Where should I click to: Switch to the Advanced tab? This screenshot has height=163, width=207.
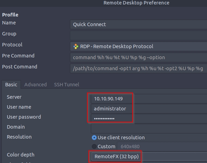tap(35, 85)
